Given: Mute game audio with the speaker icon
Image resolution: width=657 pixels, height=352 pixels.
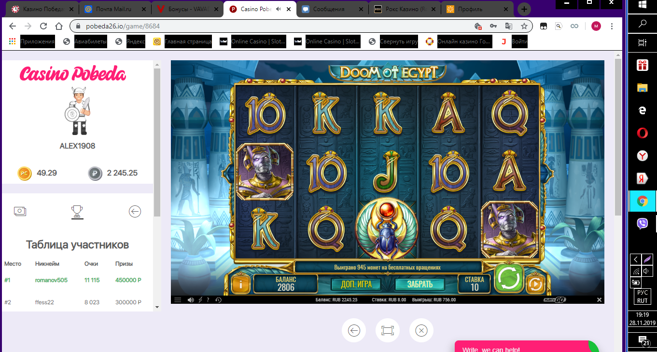Looking at the screenshot, I should click(191, 299).
